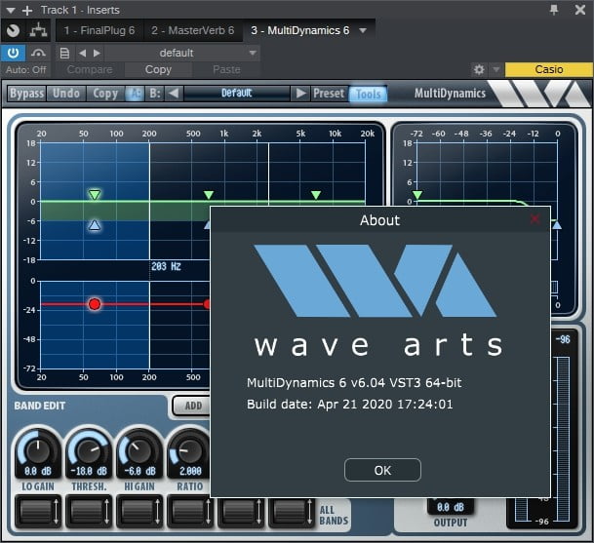The image size is (594, 543).
Task: Click the HI GAIN knob
Action: pos(139,449)
